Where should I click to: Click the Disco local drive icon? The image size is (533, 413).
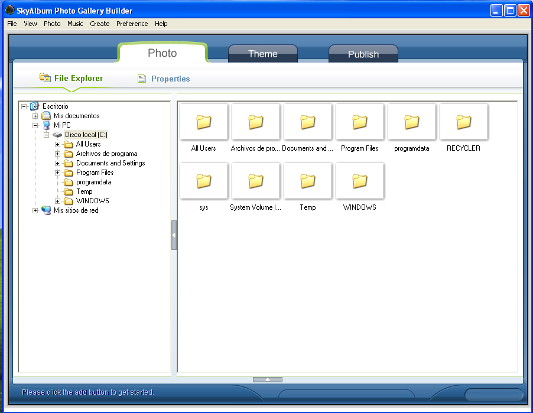57,135
